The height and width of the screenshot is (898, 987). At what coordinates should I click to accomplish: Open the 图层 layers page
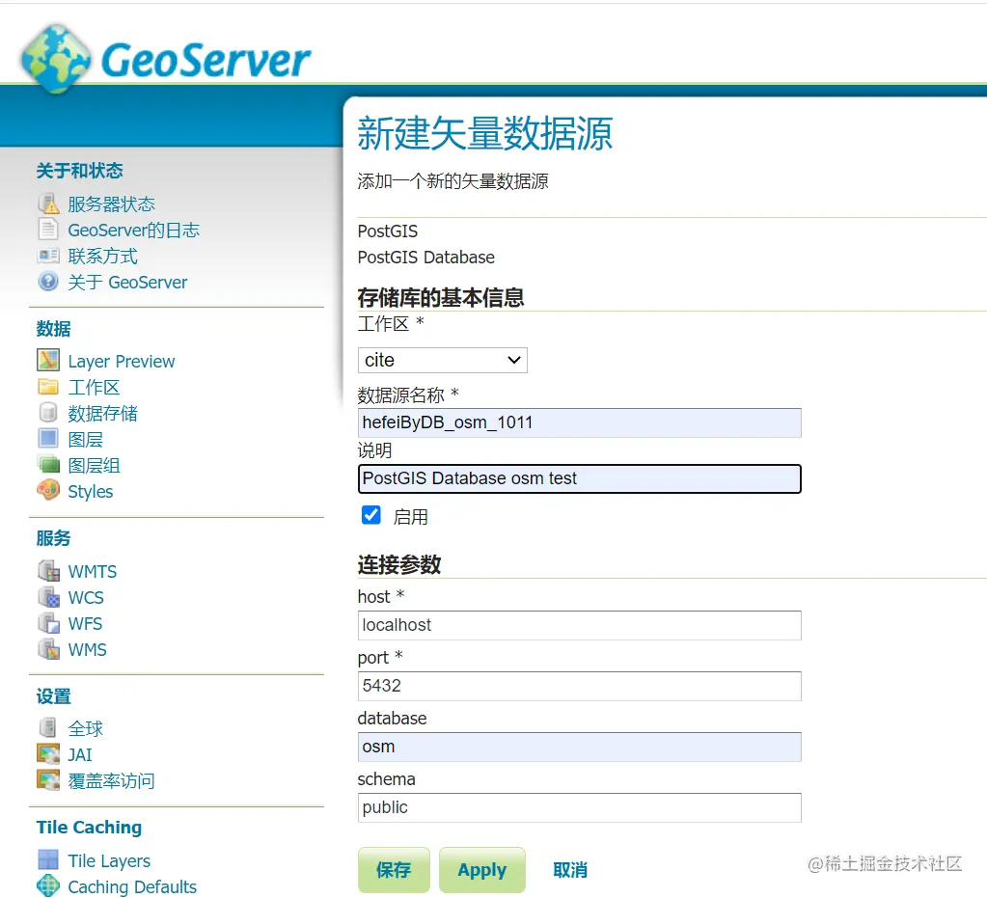[x=85, y=439]
